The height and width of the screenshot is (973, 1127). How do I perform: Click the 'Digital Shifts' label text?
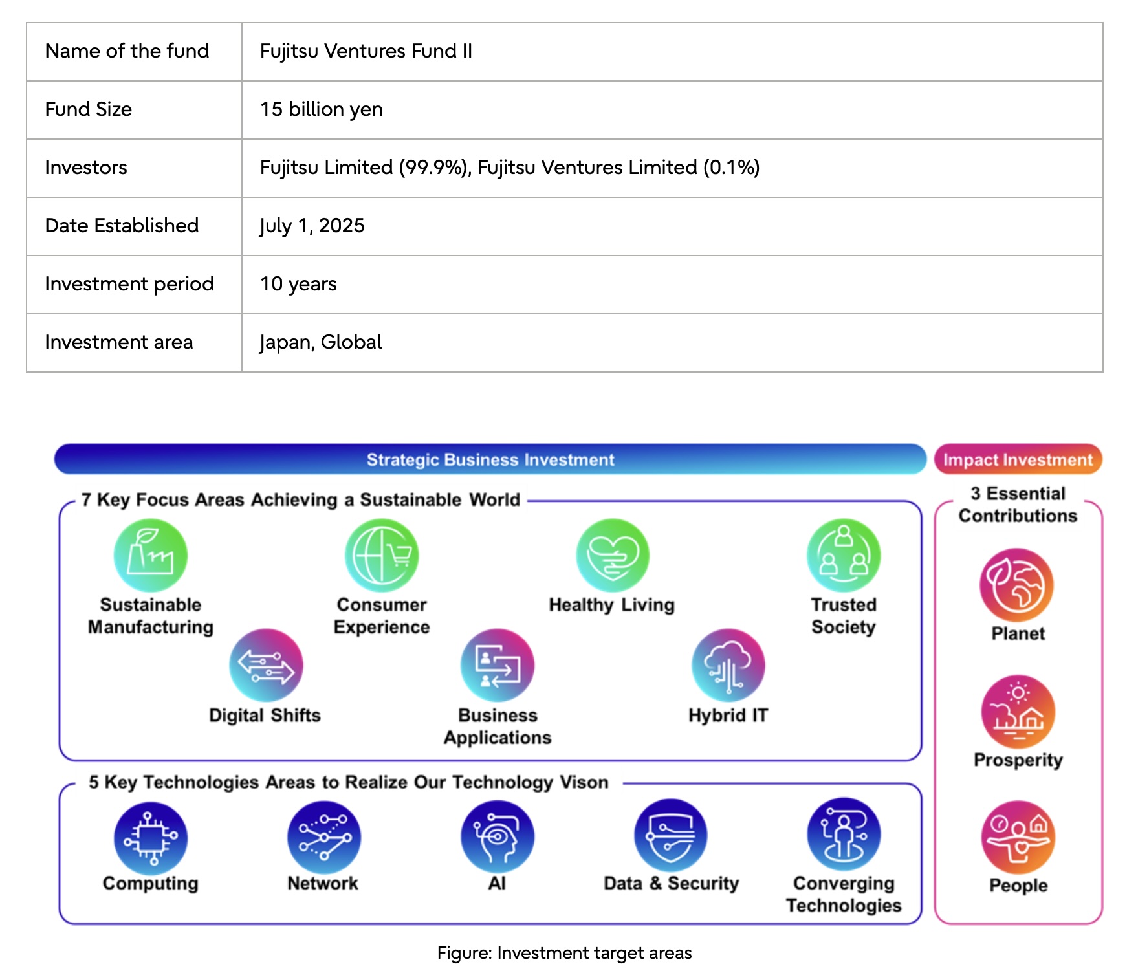pyautogui.click(x=265, y=716)
